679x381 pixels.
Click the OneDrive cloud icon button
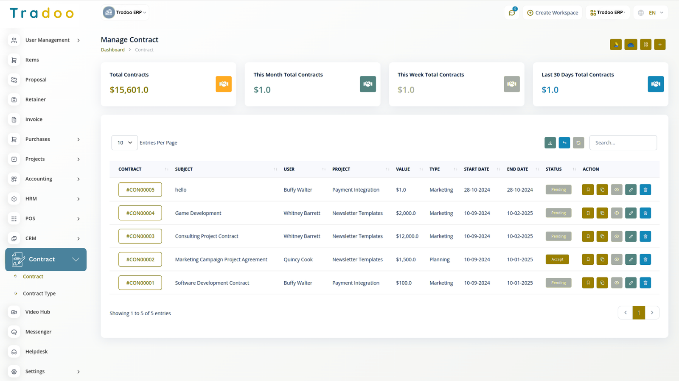click(631, 45)
